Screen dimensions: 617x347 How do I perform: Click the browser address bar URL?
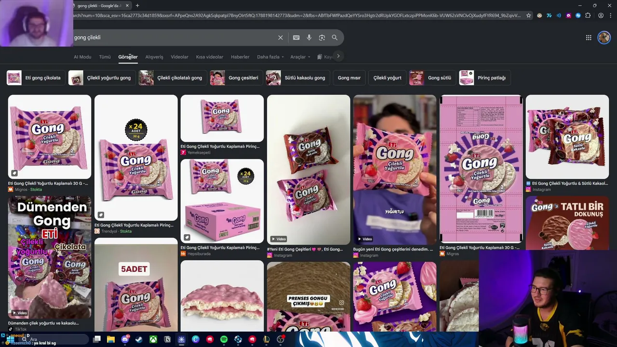point(296,15)
